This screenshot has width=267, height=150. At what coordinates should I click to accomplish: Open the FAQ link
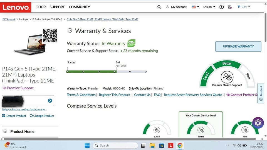click(157, 95)
